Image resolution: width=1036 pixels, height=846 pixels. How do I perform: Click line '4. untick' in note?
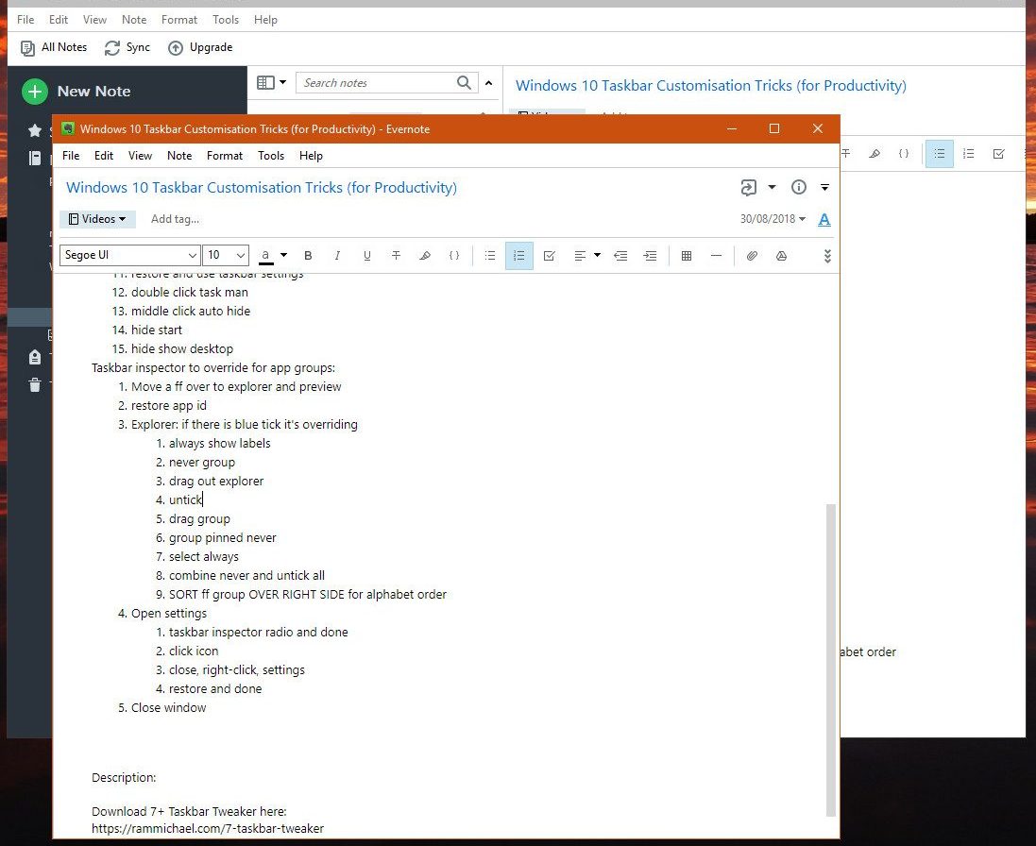179,499
